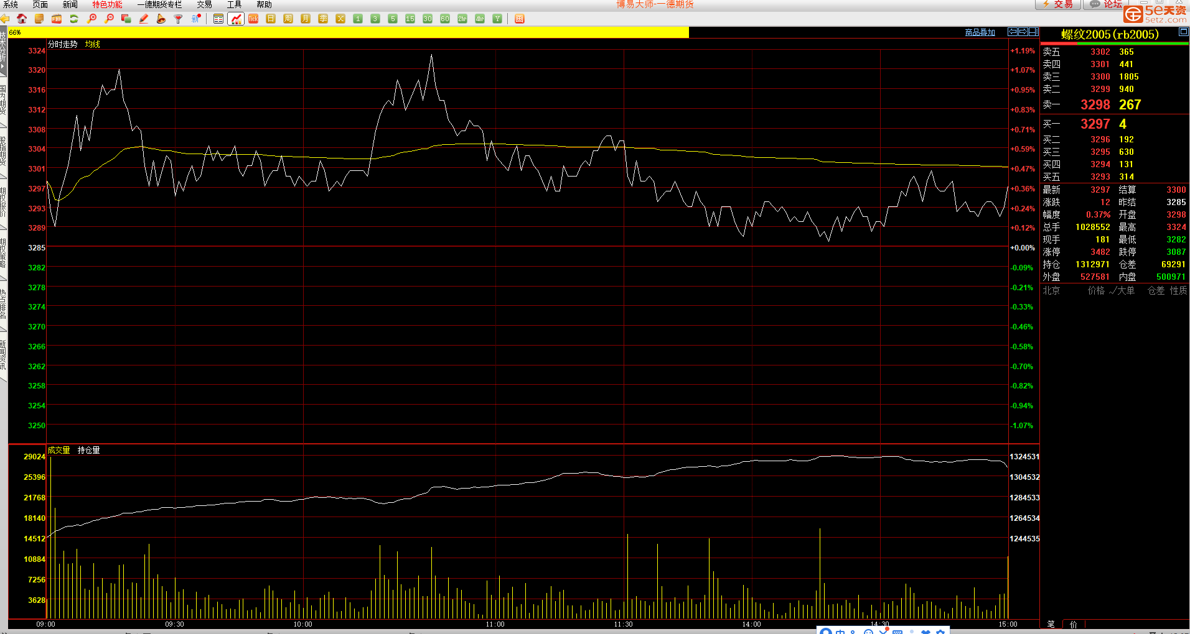
Task: Open the 特色功能 menu
Action: coord(107,4)
